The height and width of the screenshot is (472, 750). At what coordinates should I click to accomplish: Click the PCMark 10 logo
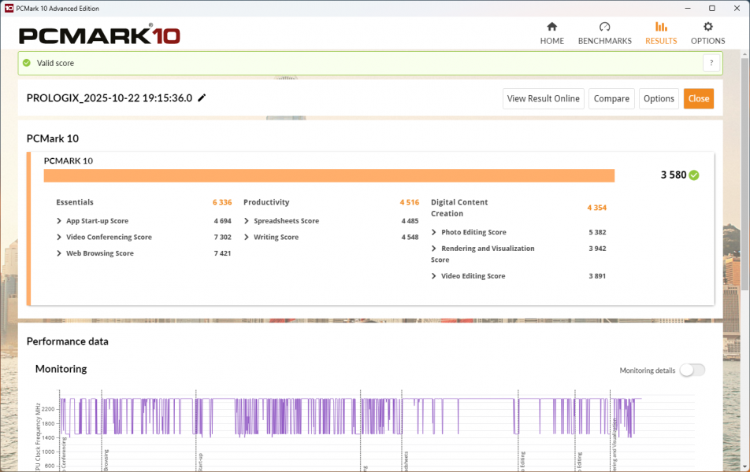point(99,35)
